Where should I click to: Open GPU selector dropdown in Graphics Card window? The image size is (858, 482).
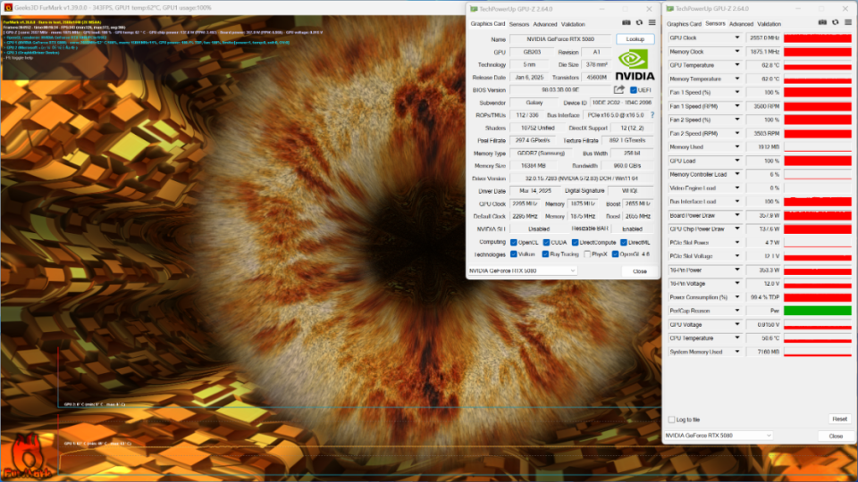[523, 270]
